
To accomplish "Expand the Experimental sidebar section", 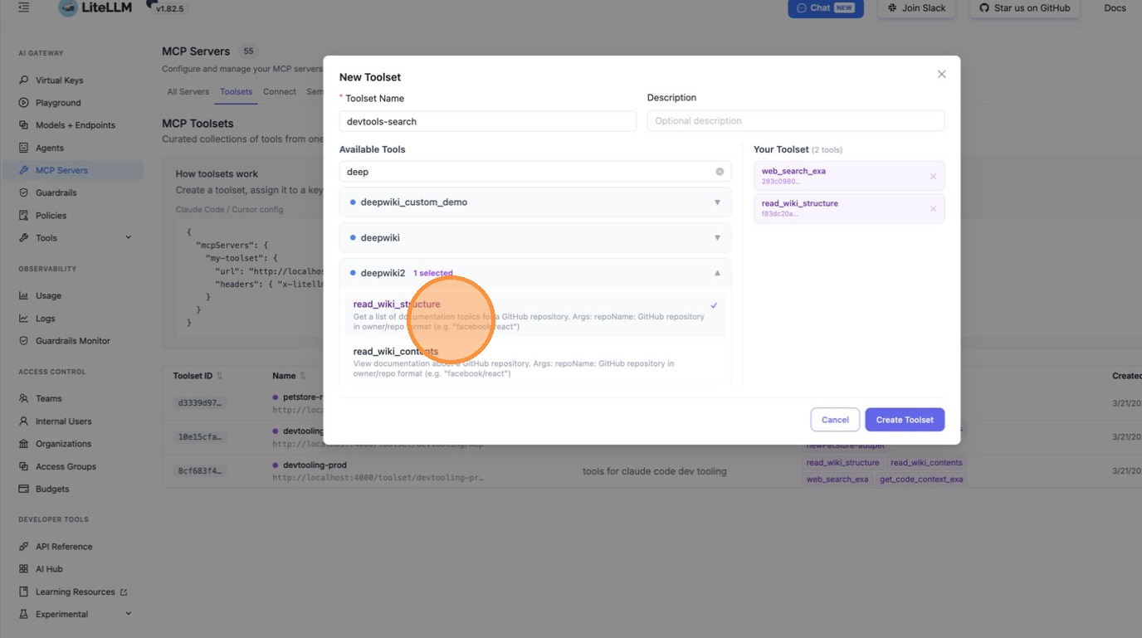I will [128, 614].
